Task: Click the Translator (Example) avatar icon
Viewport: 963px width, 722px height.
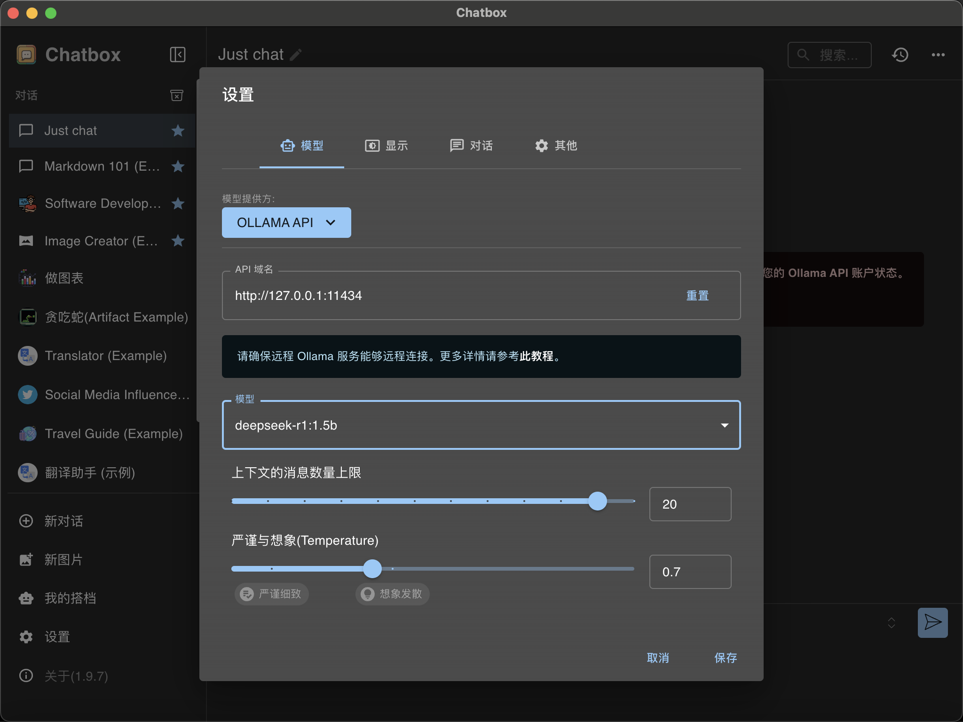Action: click(x=27, y=355)
